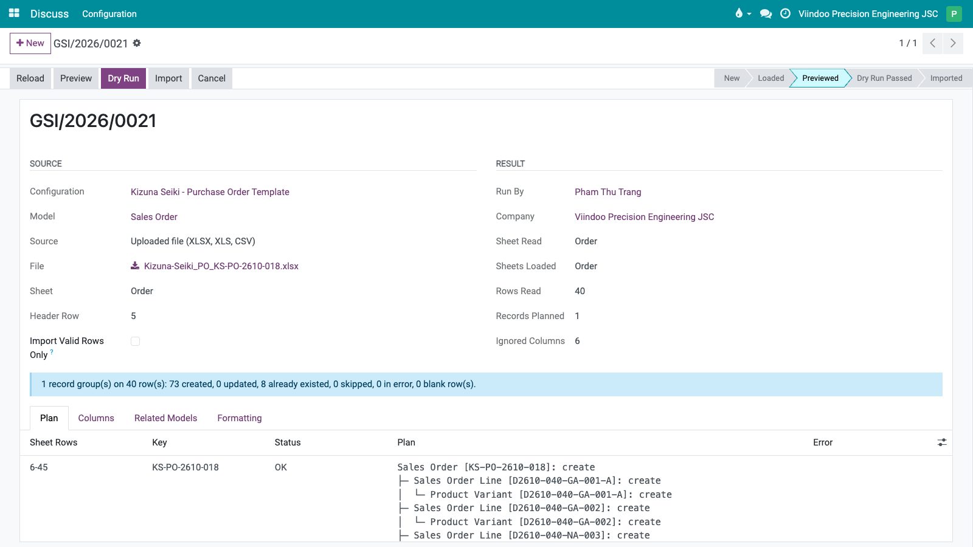Go to next record arrow
Screen dimensions: 973x547
point(953,43)
